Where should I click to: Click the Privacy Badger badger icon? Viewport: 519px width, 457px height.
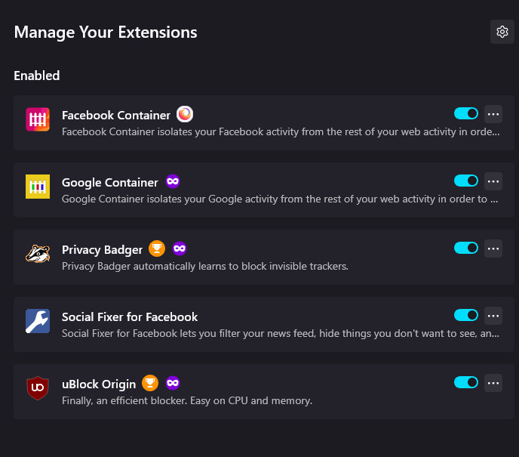38,254
